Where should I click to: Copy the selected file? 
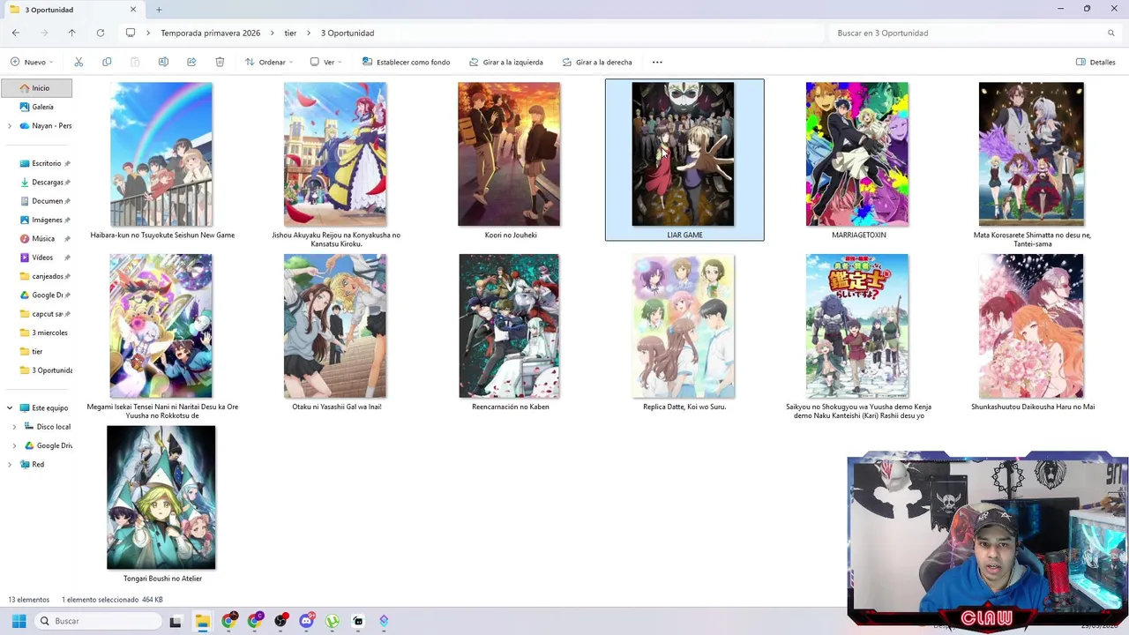[107, 62]
